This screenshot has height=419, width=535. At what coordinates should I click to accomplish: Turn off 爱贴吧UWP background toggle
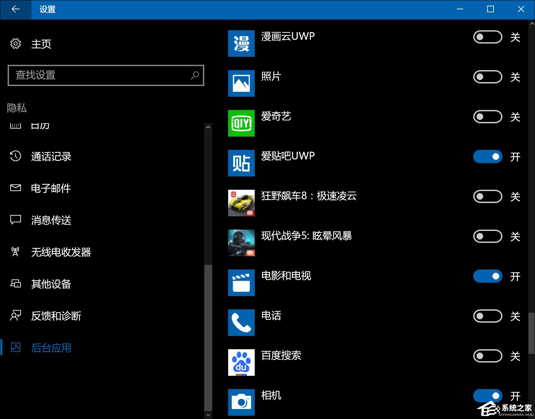coord(487,157)
